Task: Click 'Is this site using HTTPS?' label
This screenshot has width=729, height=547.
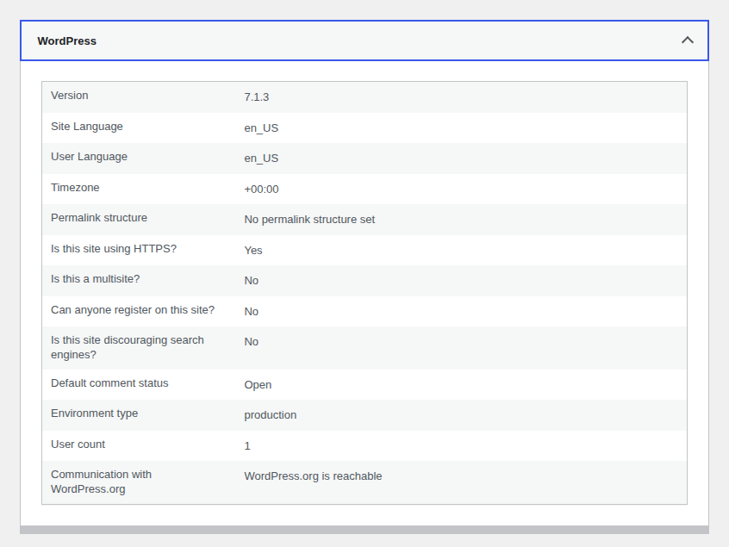Action: [x=114, y=249]
